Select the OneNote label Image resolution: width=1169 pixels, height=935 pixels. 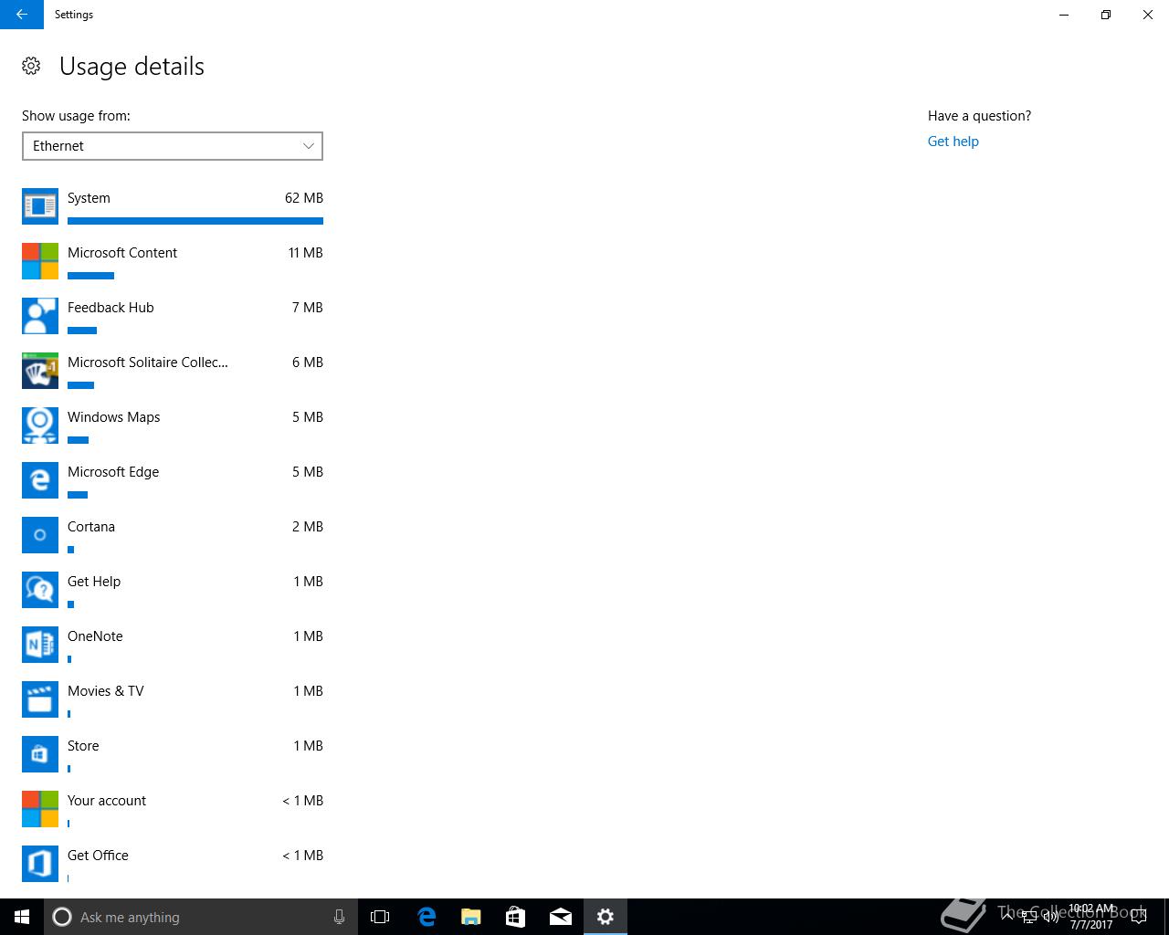coord(95,636)
